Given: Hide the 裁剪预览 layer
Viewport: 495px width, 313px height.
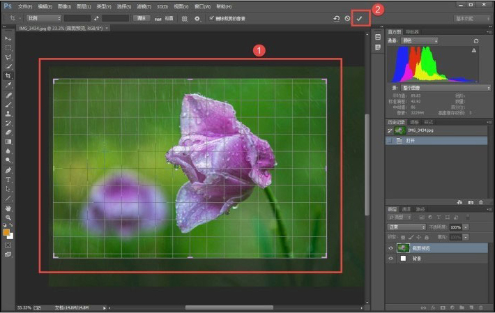Looking at the screenshot, I should tap(390, 247).
